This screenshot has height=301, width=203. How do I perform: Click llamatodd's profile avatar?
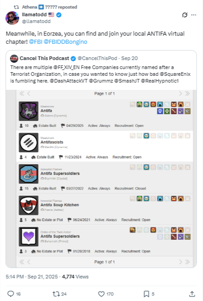[x=12, y=18]
